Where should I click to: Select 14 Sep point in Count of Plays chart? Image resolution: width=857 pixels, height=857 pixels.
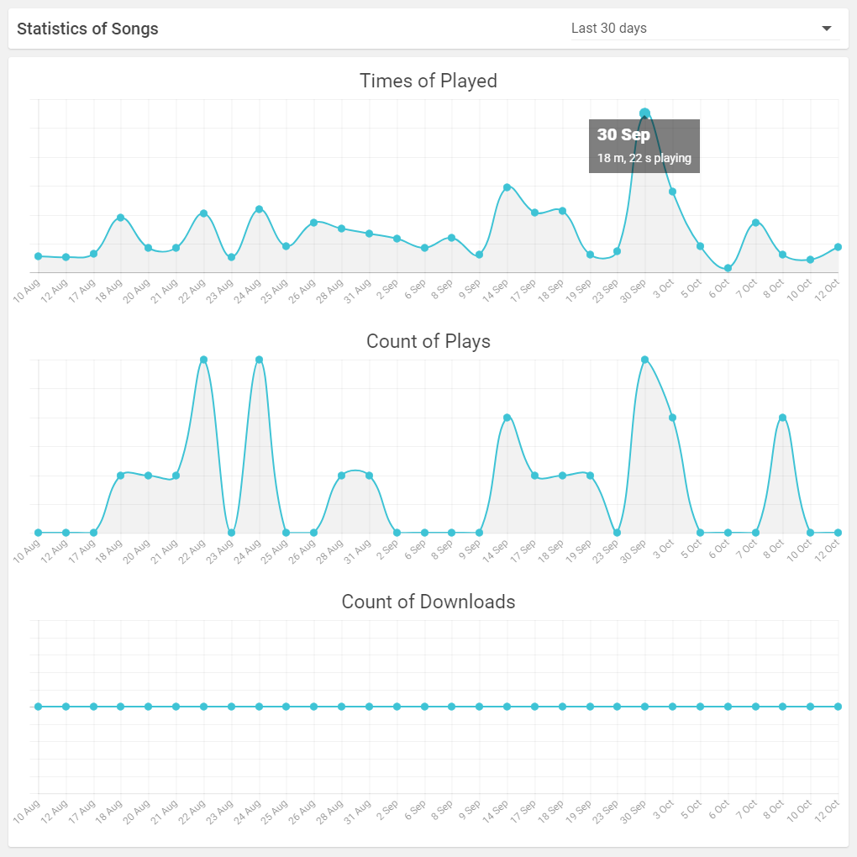coord(507,418)
